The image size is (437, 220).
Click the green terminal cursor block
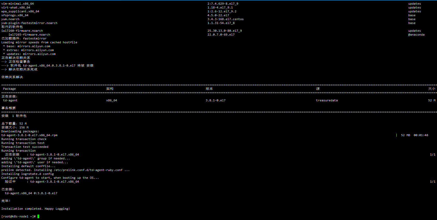click(38, 216)
